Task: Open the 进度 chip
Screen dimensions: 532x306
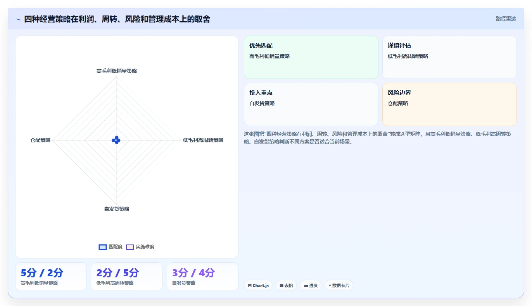Action: click(x=311, y=285)
